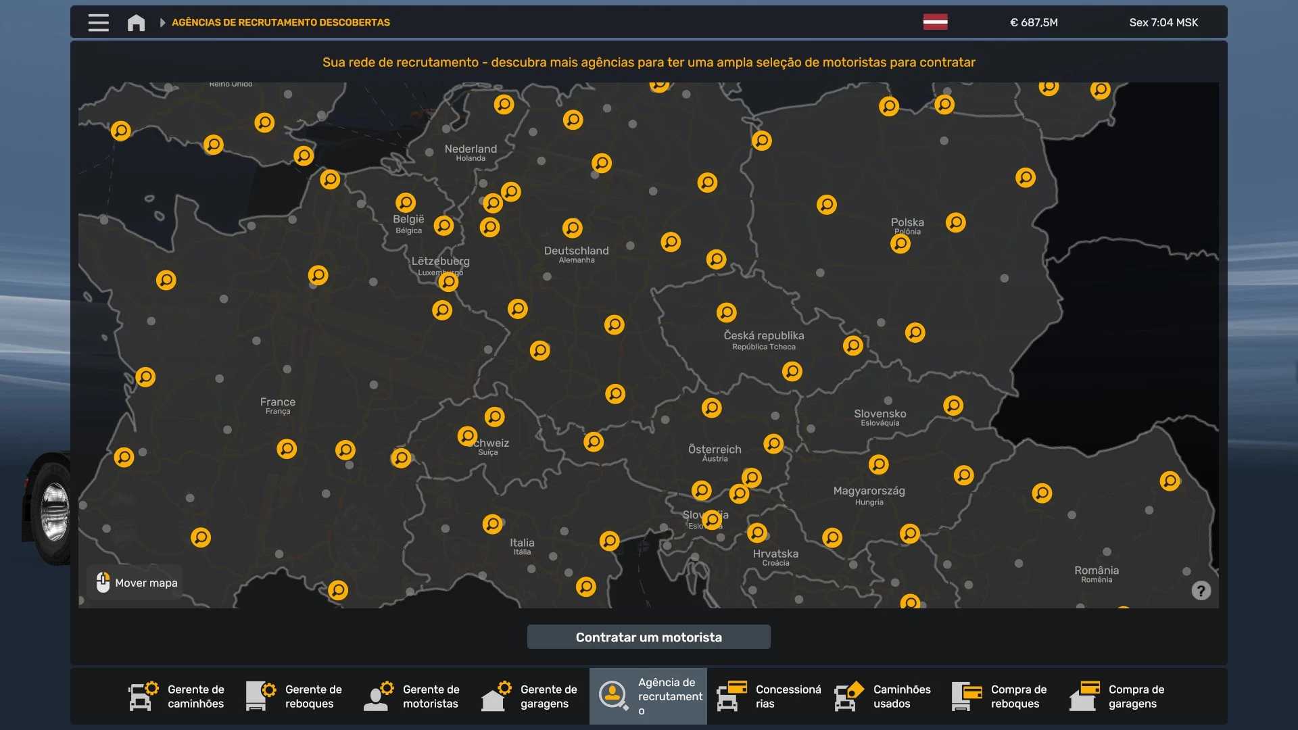Open the hamburger main menu
Viewport: 1298px width, 730px height.
coord(98,22)
